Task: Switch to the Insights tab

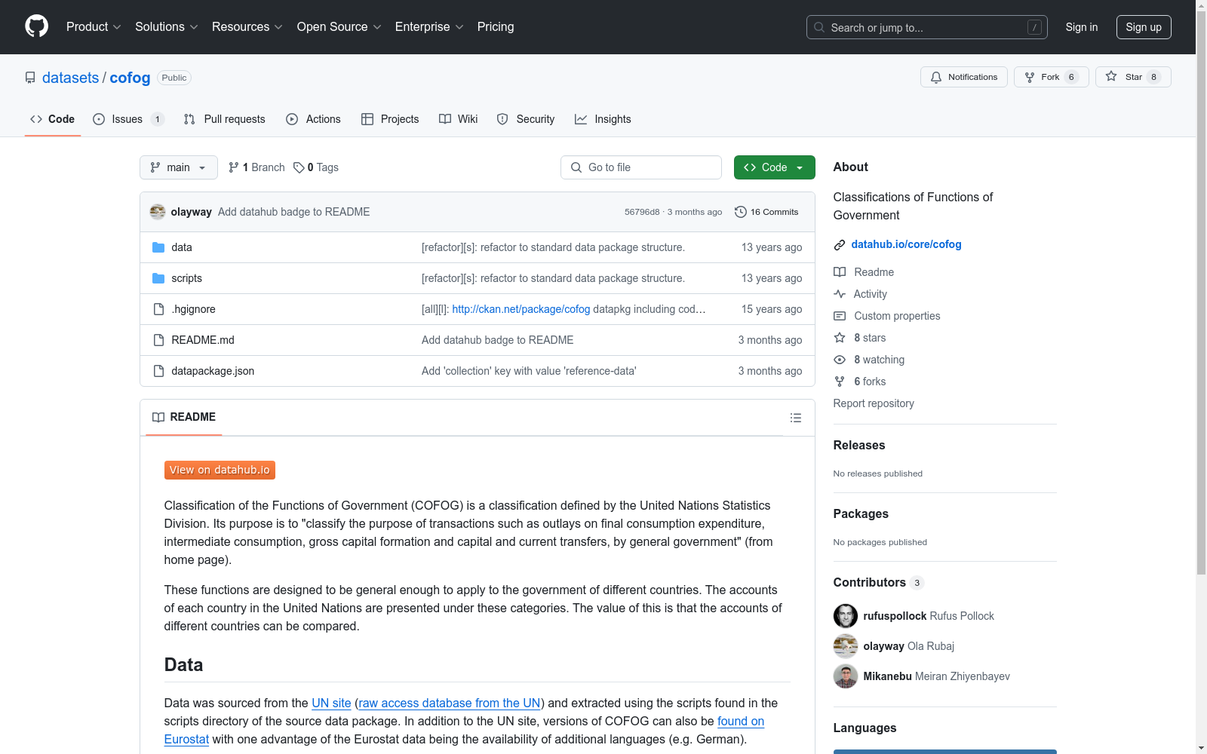Action: (603, 119)
